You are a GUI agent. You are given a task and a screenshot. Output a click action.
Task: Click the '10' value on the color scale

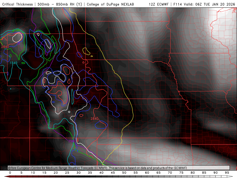(33, 173)
